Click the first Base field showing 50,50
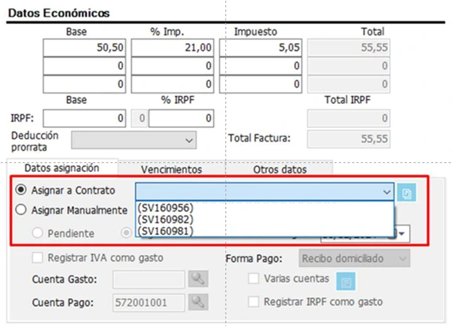This screenshot has width=453, height=326. click(x=85, y=47)
